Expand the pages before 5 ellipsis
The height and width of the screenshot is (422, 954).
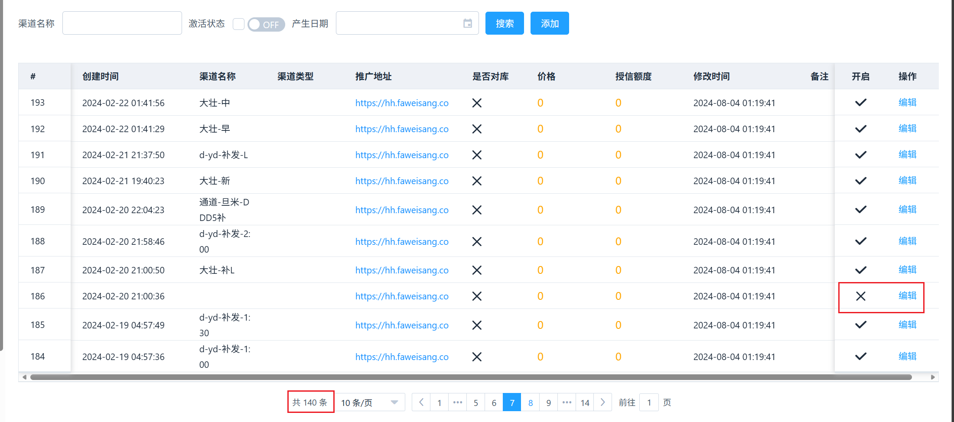(x=457, y=403)
